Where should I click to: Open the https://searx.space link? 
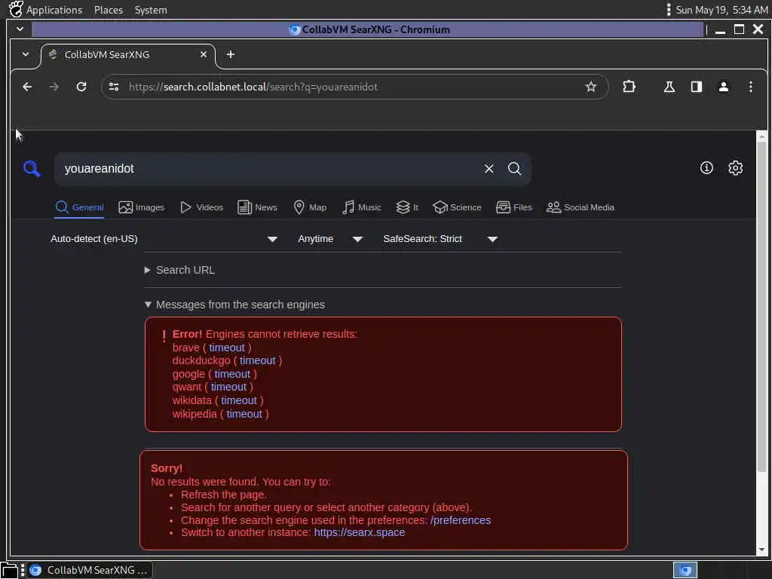click(x=360, y=532)
